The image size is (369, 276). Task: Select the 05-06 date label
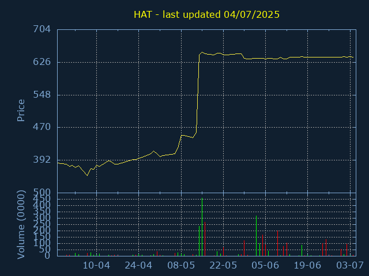pos(265,266)
